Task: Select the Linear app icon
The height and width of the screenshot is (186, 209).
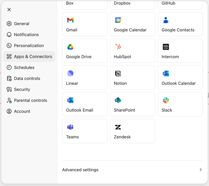Action: click(70, 73)
